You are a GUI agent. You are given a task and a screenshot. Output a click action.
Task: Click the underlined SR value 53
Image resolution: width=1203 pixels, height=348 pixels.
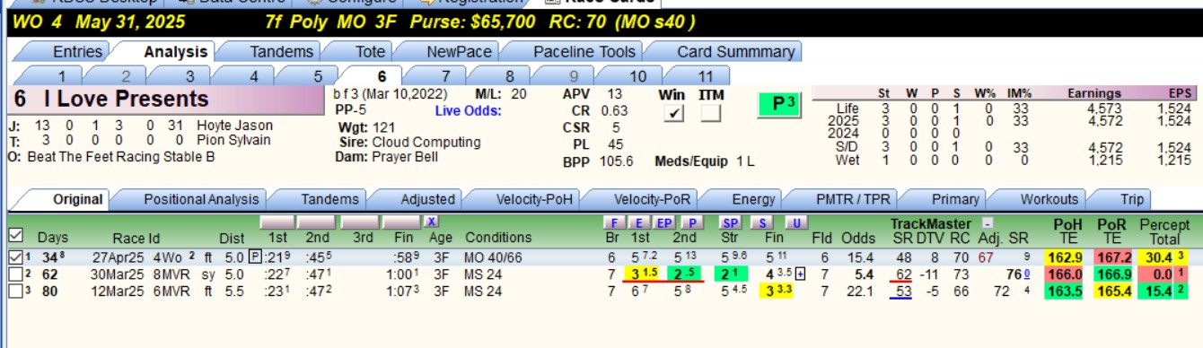[x=903, y=291]
